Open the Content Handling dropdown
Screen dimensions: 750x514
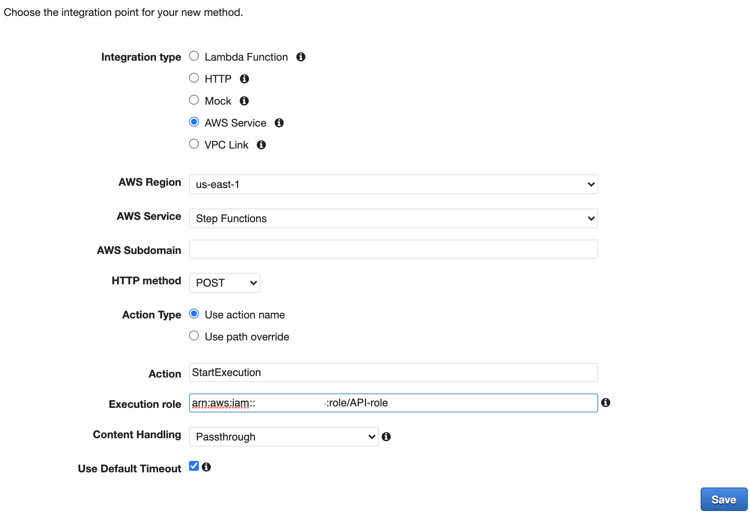[x=283, y=437]
